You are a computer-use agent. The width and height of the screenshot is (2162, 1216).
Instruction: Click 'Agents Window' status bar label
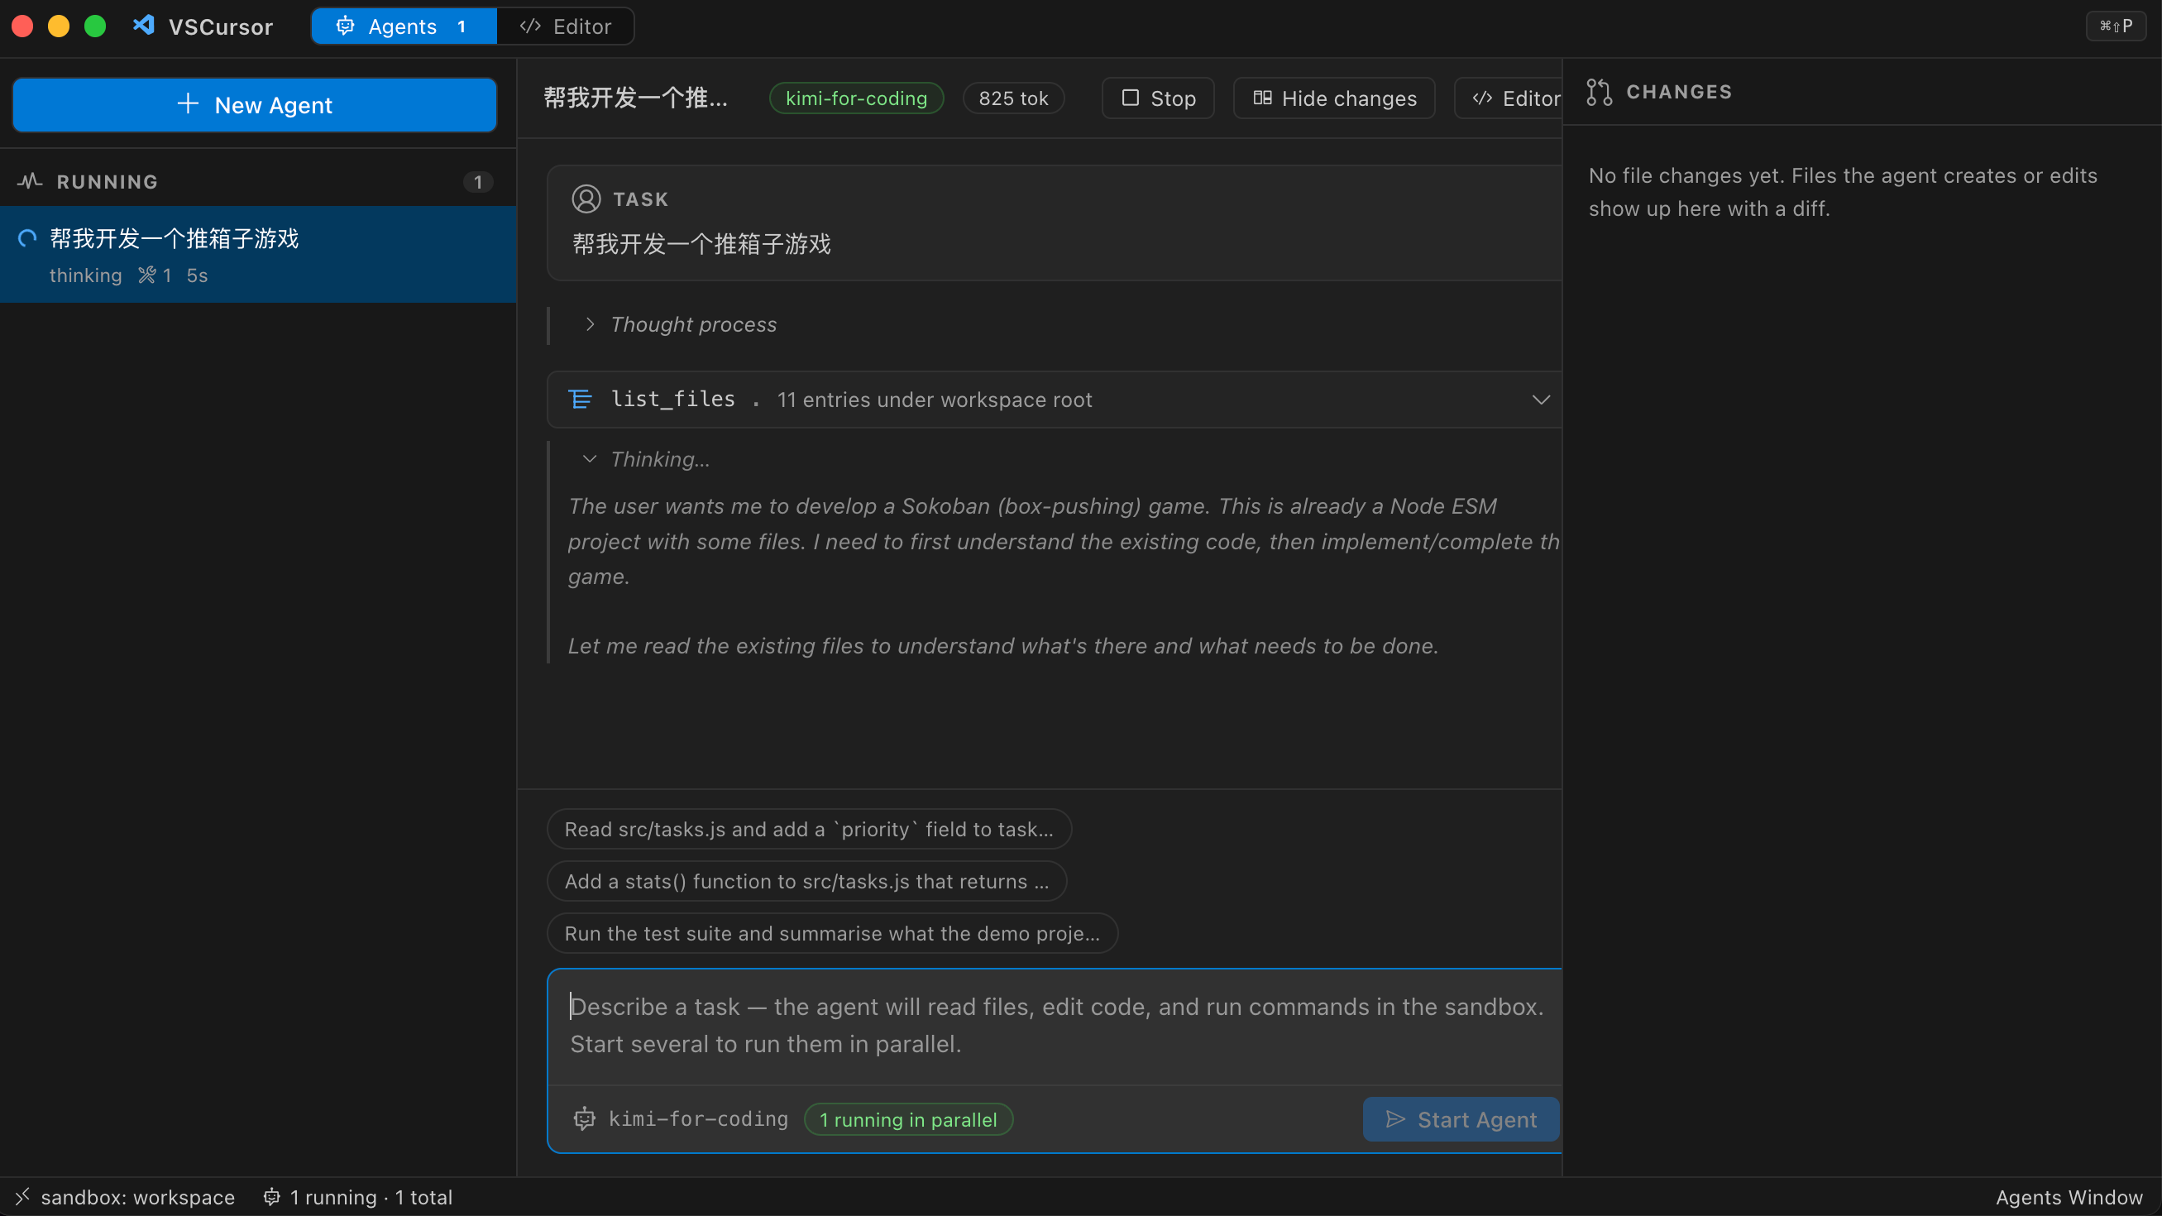point(2069,1198)
